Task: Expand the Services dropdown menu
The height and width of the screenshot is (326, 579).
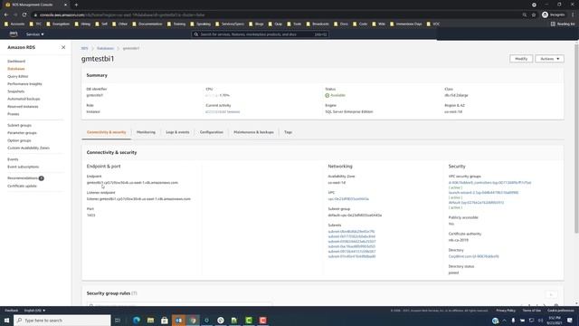Action: click(34, 34)
